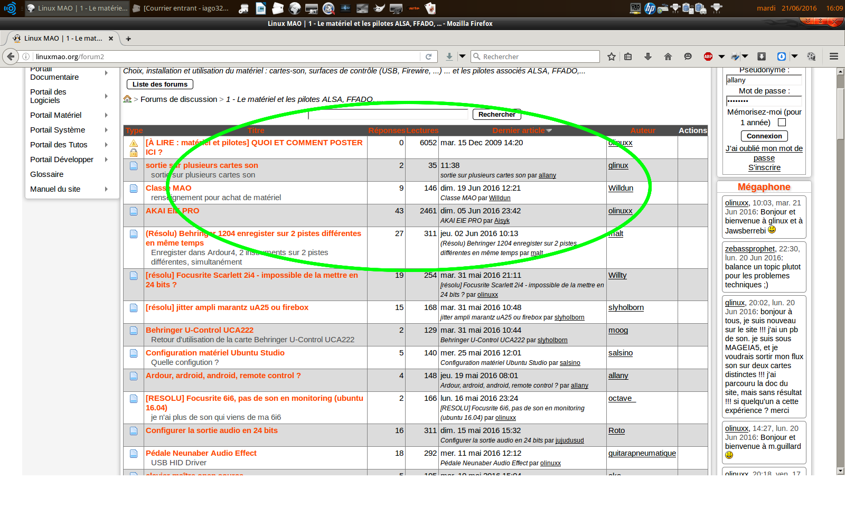The height and width of the screenshot is (507, 845).
Task: Launch GIMP from the top panel
Action: (379, 8)
